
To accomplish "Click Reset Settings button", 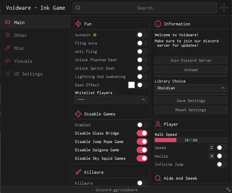I will coord(191,110).
